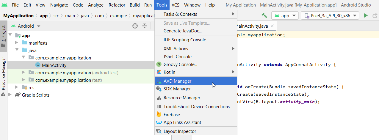
Task: Open the Window menu
Action: [x=192, y=5]
